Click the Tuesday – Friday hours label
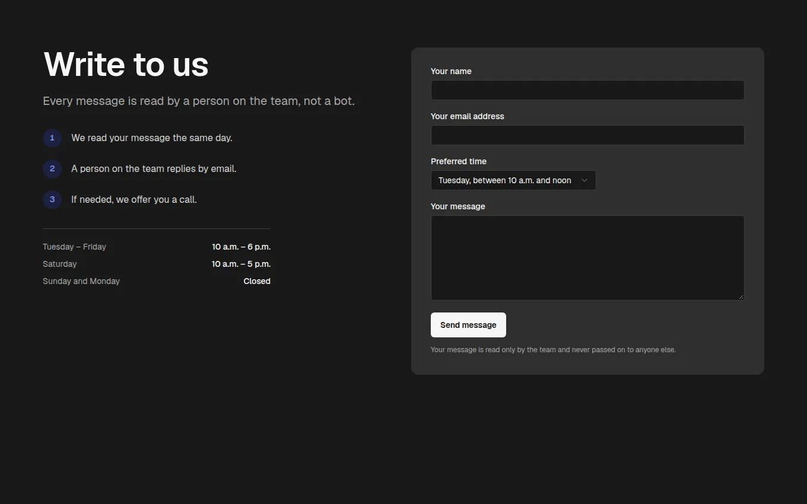807x504 pixels. point(74,247)
